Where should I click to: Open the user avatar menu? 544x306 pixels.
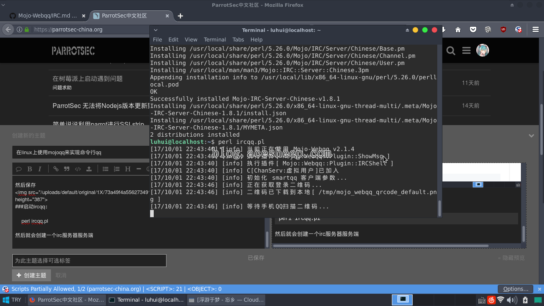(x=483, y=50)
